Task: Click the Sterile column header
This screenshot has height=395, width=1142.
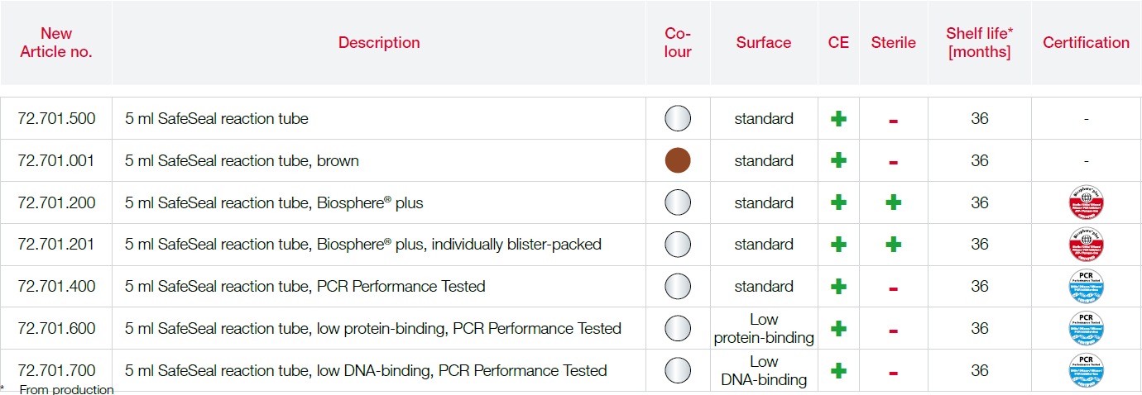Action: point(894,43)
